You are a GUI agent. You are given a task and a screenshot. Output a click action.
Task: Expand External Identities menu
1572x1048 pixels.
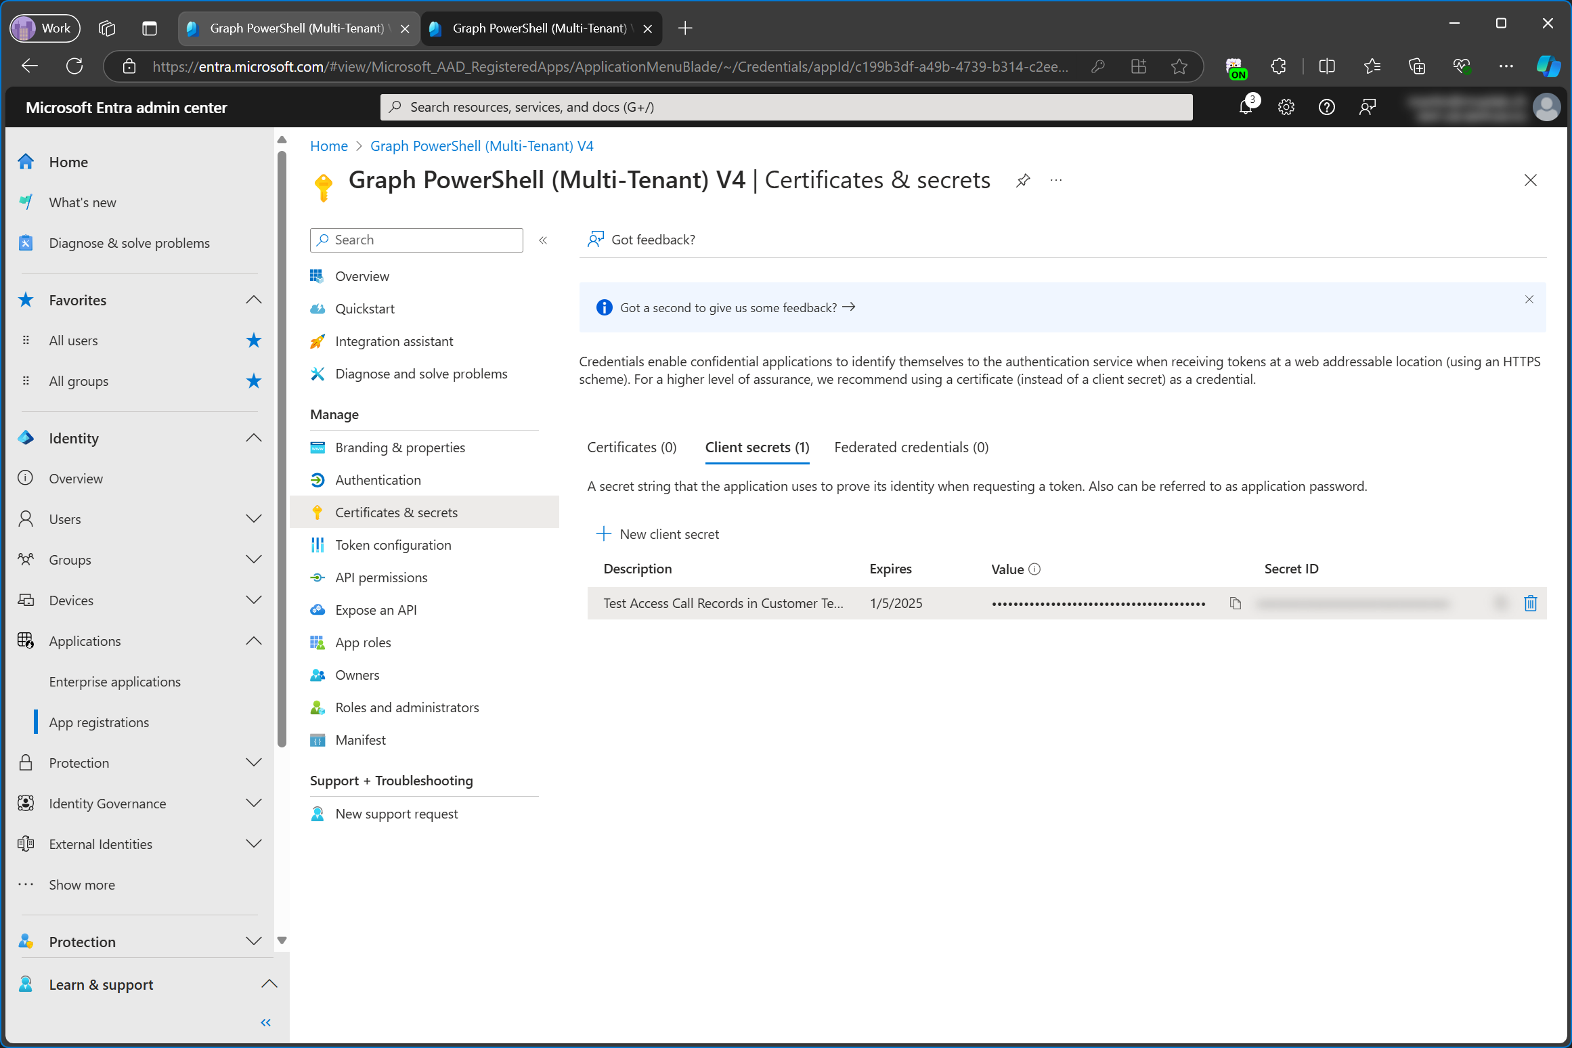(254, 844)
